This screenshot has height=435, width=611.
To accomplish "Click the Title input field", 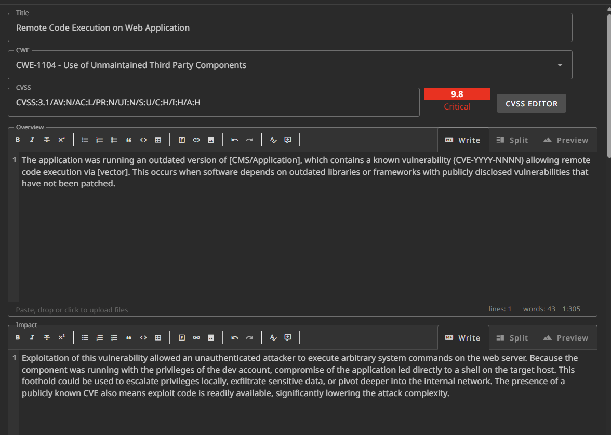I will coord(290,28).
